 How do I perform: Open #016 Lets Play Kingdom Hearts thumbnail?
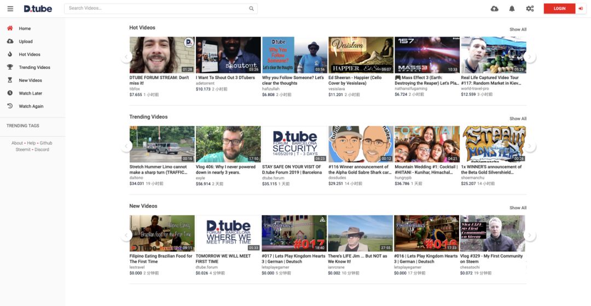pos(426,233)
